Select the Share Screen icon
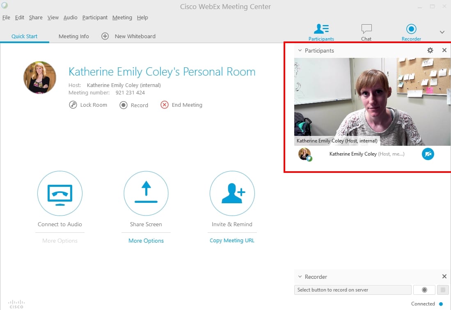451x310 pixels. (x=146, y=193)
